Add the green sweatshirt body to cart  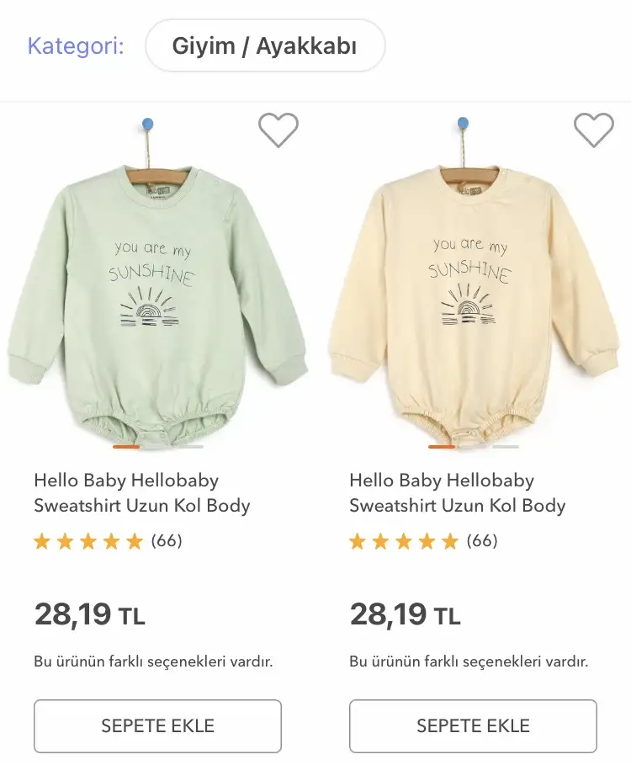tap(157, 726)
